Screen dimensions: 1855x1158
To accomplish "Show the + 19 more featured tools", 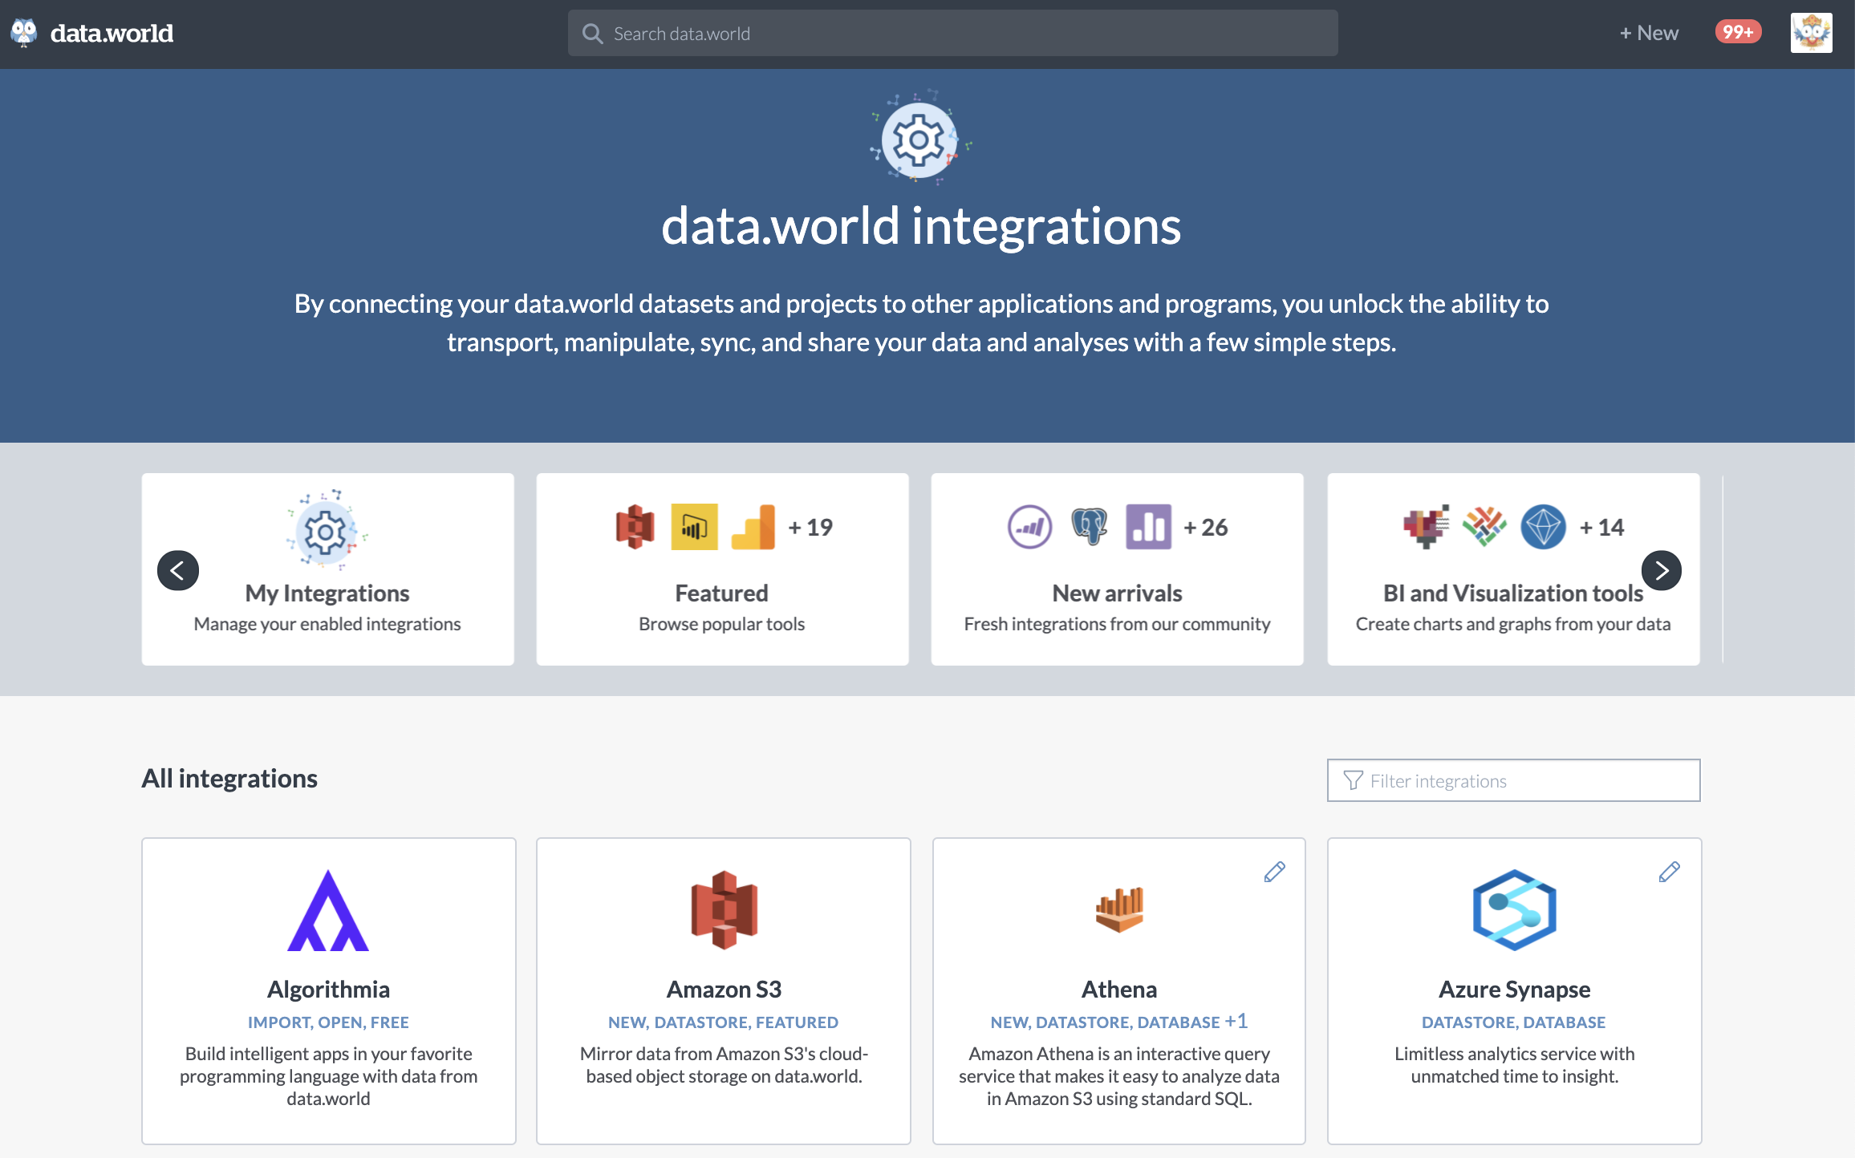I will coord(810,527).
